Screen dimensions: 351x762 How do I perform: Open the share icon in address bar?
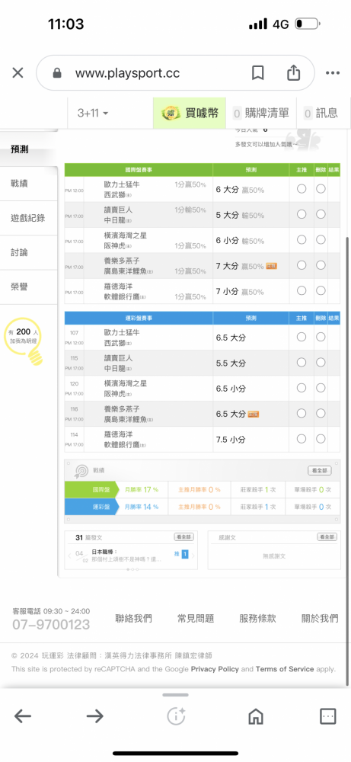coord(293,73)
